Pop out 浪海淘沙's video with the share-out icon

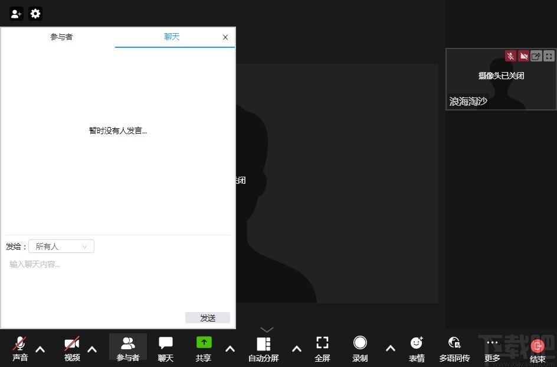click(536, 56)
